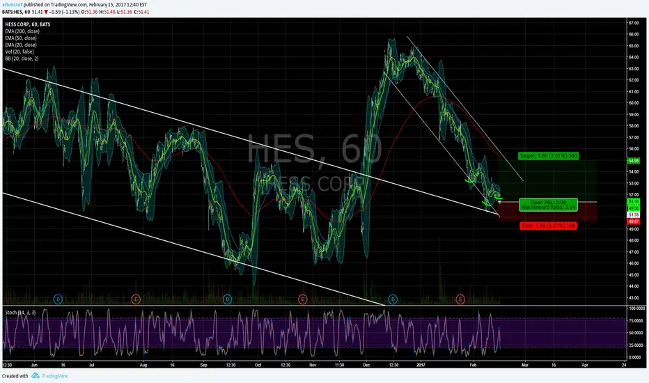The width and height of the screenshot is (649, 383).
Task: Click the Open P&L Risk/Reward Ratio box
Action: pyautogui.click(x=549, y=205)
